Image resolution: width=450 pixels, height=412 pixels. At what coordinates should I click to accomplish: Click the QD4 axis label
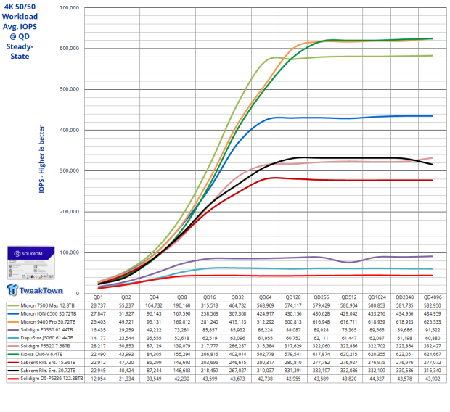(x=154, y=297)
